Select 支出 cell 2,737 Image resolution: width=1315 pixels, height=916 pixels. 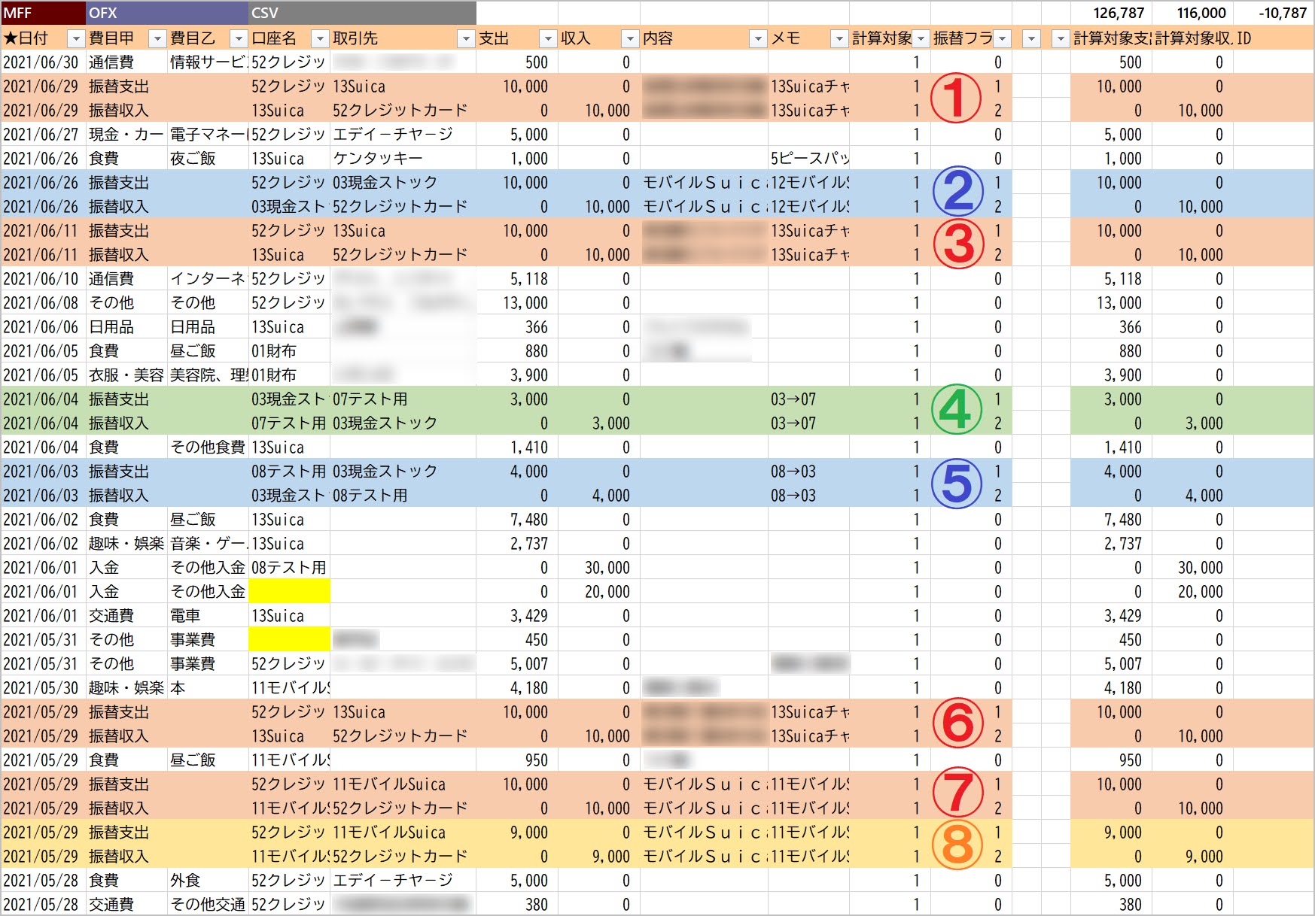coord(516,544)
